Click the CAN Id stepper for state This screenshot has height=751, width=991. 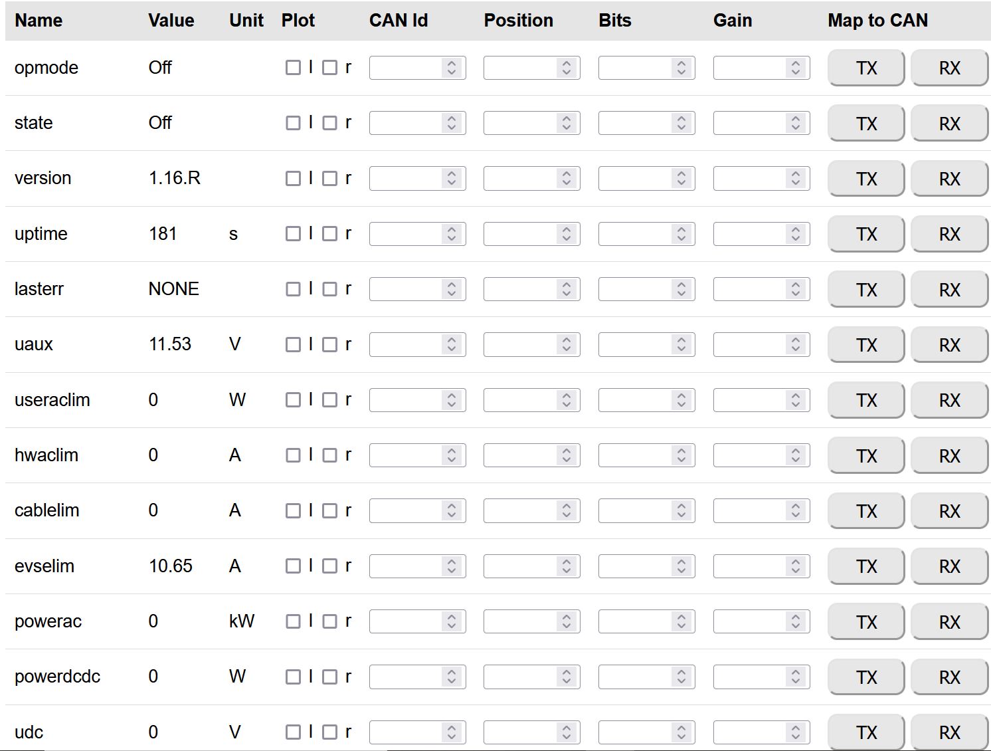[452, 123]
